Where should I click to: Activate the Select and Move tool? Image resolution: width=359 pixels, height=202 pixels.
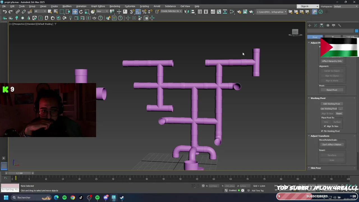75,12
